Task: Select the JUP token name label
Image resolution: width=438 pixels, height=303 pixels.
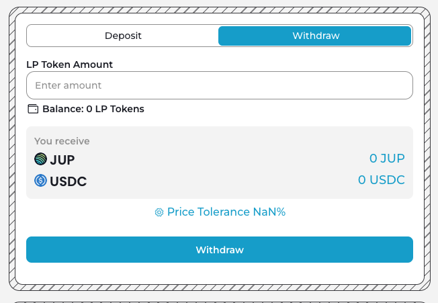Action: tap(62, 160)
